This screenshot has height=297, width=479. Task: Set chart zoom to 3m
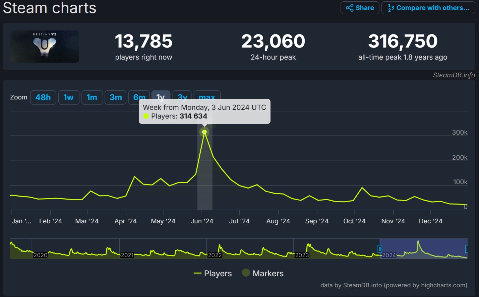click(x=116, y=97)
